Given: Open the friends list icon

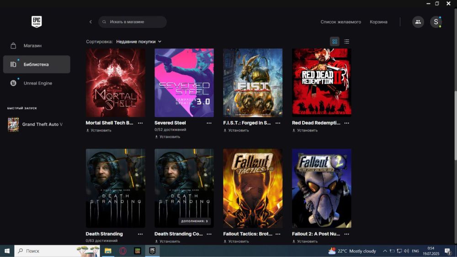Looking at the screenshot, I should (418, 22).
